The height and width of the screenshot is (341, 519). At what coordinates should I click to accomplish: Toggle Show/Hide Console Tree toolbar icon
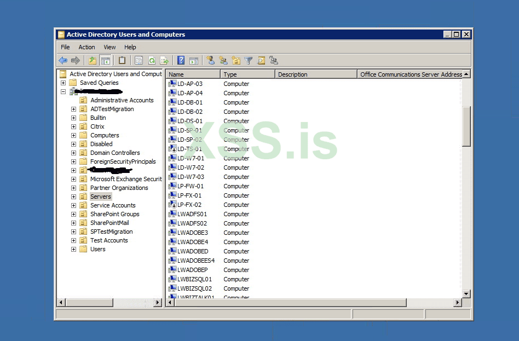click(x=105, y=60)
